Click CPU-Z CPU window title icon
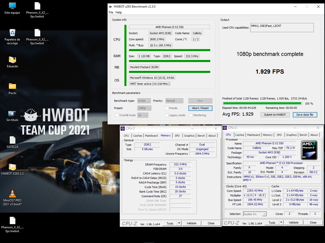325x243 pixels. (225, 128)
